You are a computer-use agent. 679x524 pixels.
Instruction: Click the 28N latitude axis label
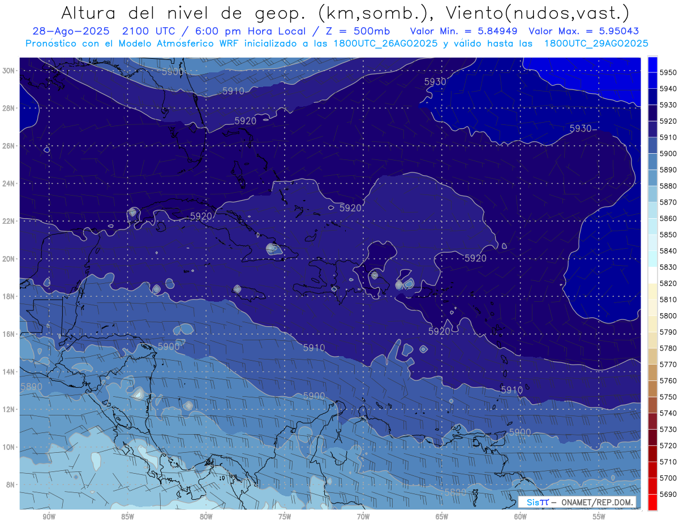8,108
